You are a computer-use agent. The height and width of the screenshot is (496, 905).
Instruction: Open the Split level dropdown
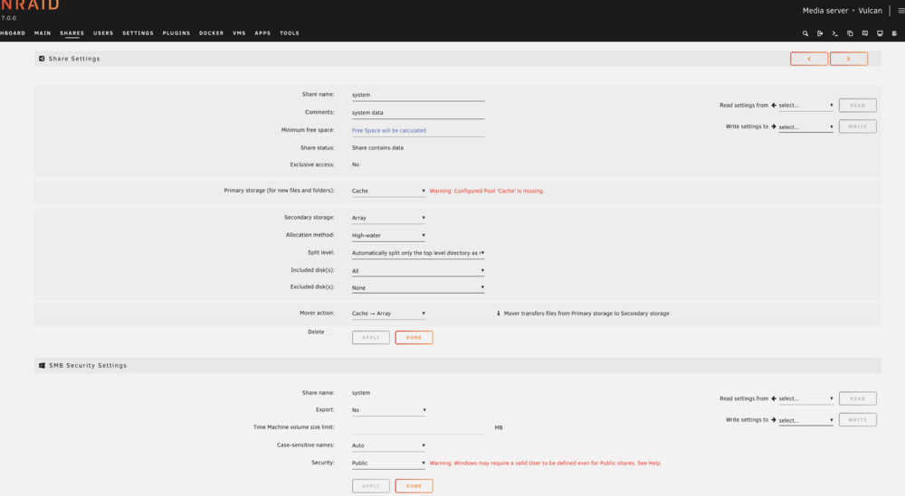(x=418, y=253)
